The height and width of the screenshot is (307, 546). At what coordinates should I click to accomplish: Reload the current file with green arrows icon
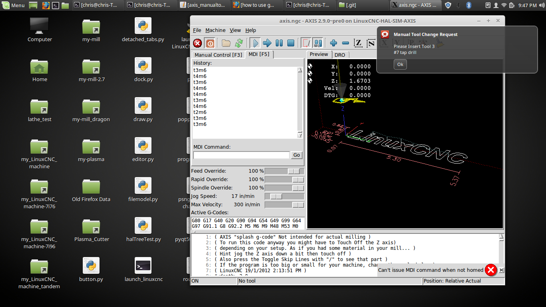tap(239, 43)
